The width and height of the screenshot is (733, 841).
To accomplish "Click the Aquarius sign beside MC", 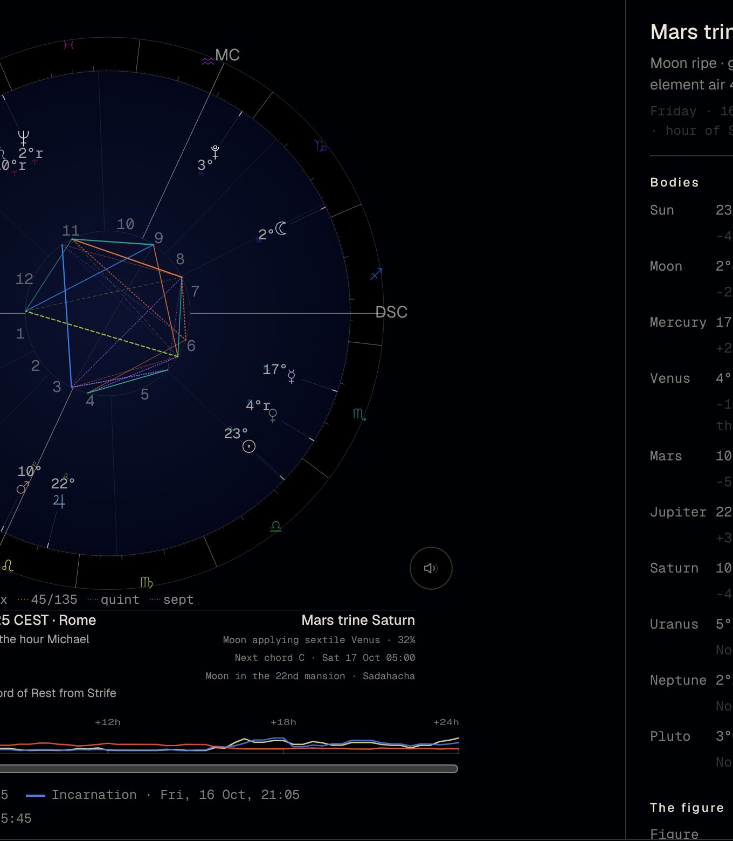I will [208, 61].
